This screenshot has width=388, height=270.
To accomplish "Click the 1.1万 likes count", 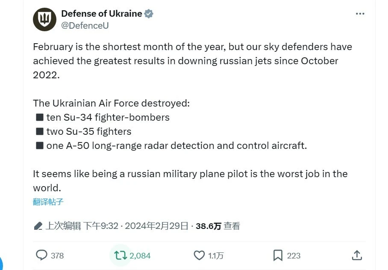I will tap(216, 255).
